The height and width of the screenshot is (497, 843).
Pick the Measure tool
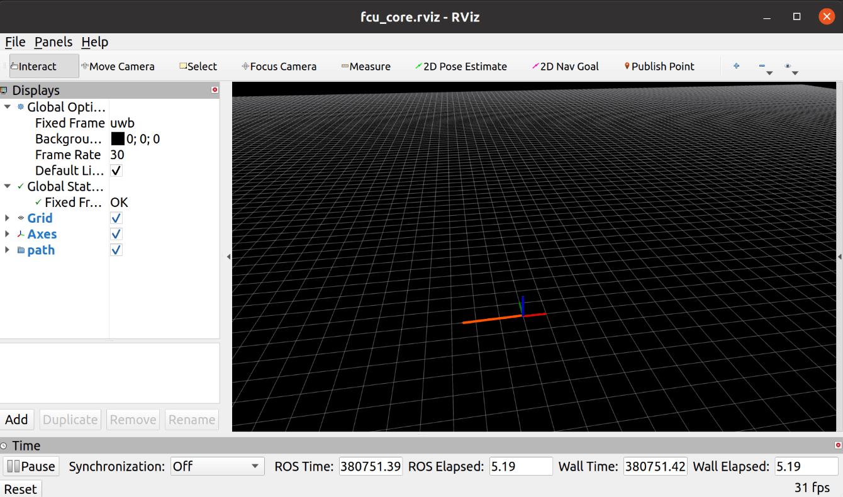click(366, 66)
